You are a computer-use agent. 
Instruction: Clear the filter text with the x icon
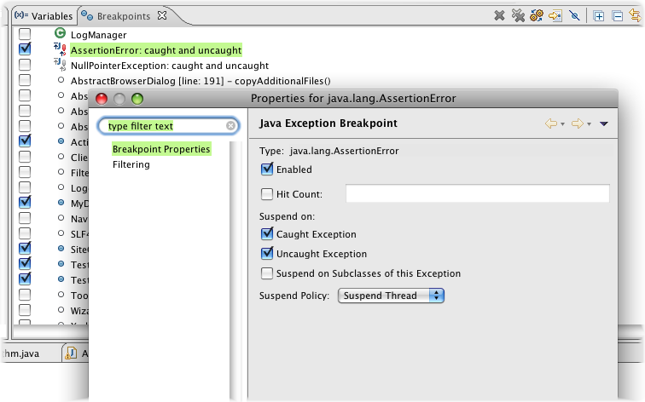pyautogui.click(x=230, y=126)
